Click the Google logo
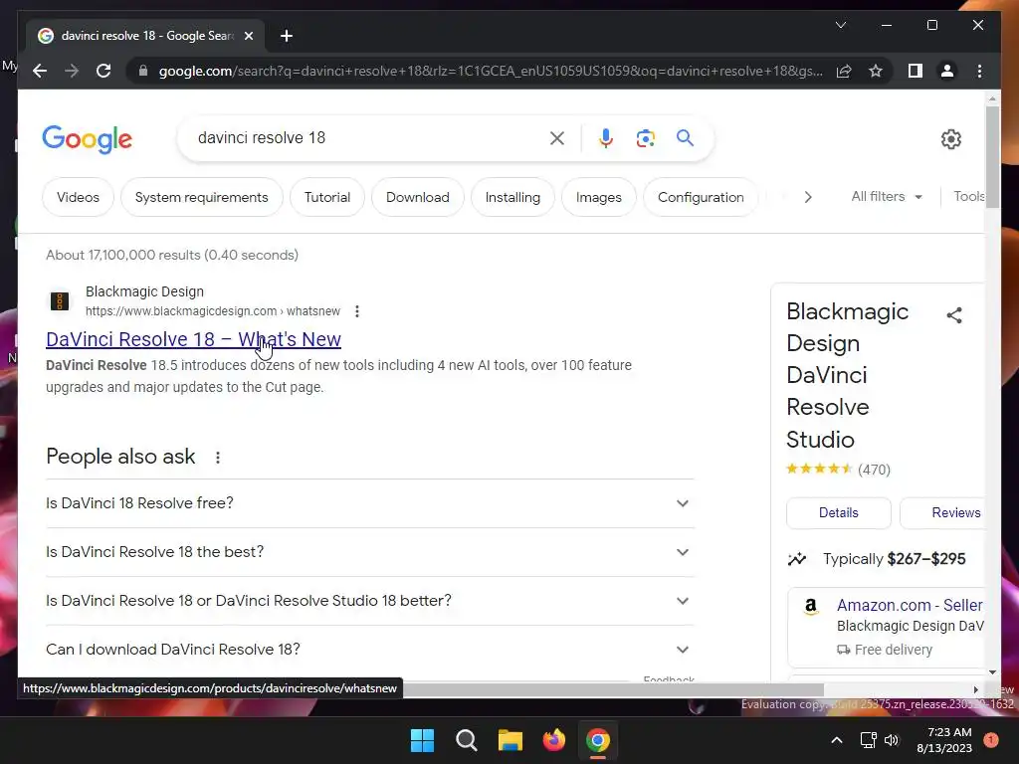The image size is (1019, 764). pos(88,139)
